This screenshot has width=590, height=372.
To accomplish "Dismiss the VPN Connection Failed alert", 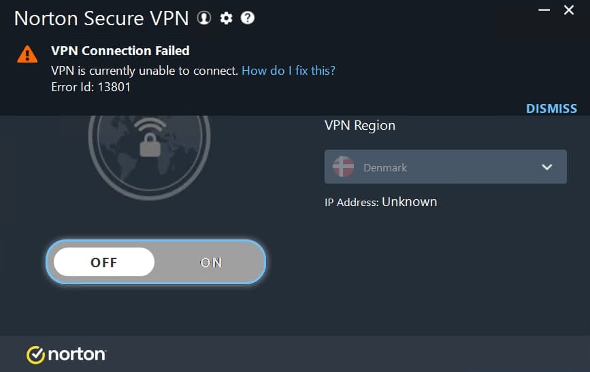I will coord(551,108).
